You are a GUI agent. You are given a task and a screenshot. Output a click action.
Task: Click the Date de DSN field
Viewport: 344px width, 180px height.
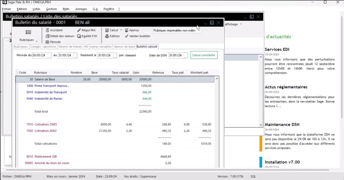pyautogui.click(x=176, y=55)
